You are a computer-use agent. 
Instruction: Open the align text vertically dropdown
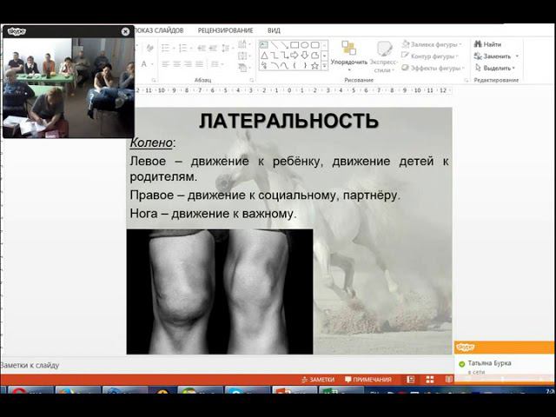click(243, 56)
